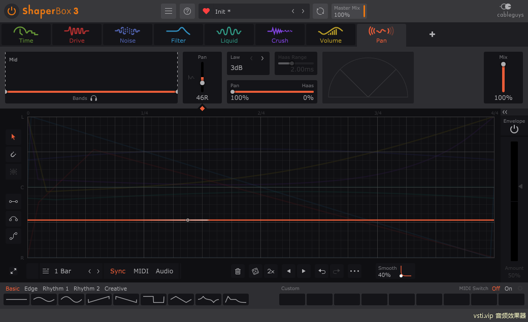Select the Rhythm 1 preset category
The image size is (528, 322).
tap(55, 289)
